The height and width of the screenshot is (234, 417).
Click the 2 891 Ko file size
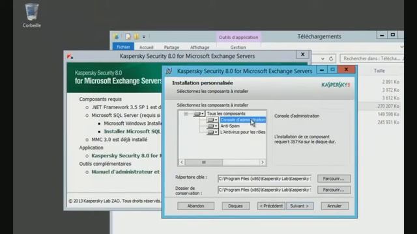391,82
